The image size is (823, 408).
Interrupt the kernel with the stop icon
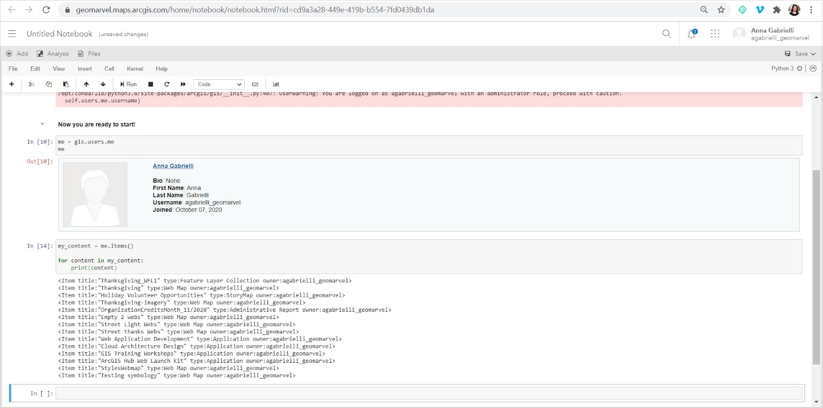click(x=151, y=84)
